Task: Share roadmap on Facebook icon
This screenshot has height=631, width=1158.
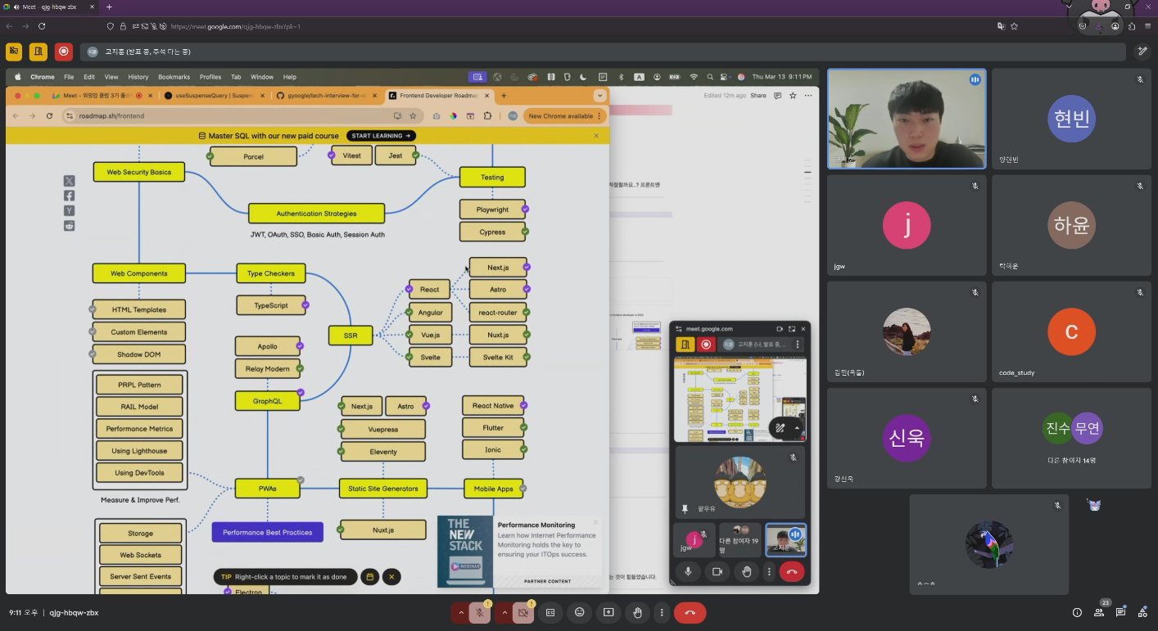Action: [70, 196]
